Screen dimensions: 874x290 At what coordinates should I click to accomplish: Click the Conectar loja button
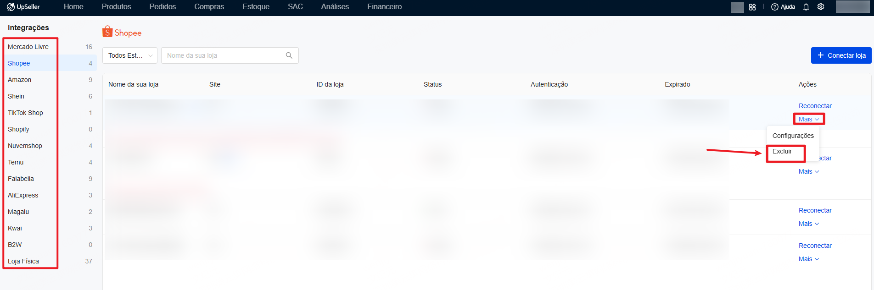pos(841,55)
